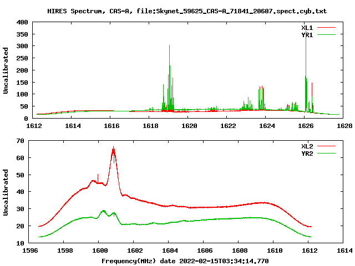Click the XL1 legend label

pyautogui.click(x=307, y=28)
